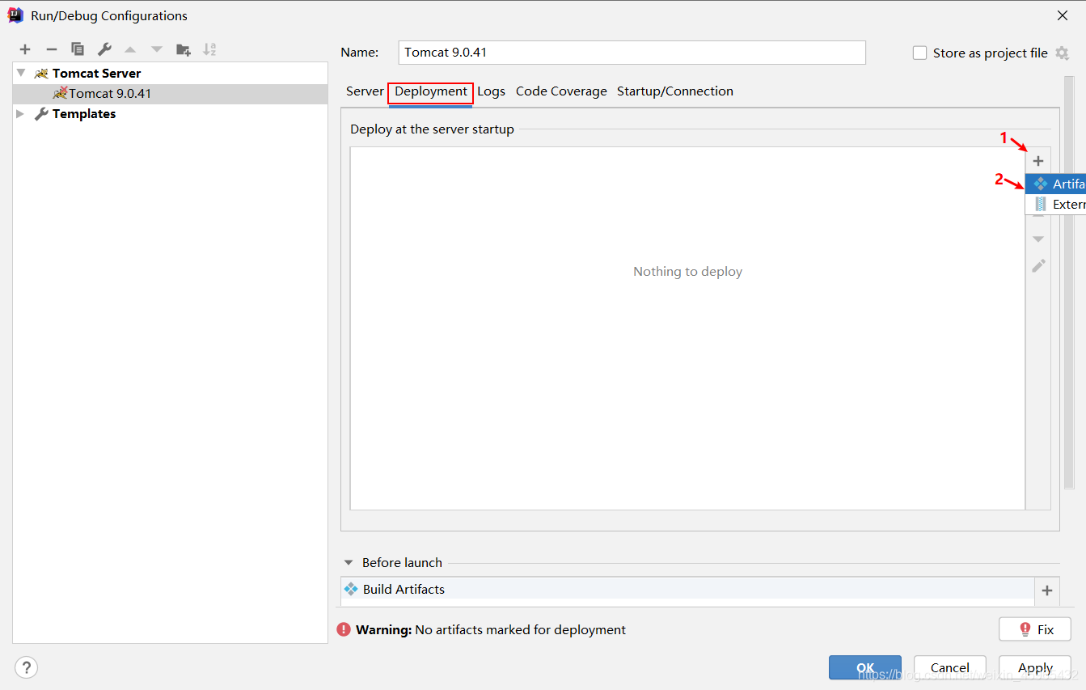Click the Templates wrench icon
Image resolution: width=1086 pixels, height=690 pixels.
(41, 114)
